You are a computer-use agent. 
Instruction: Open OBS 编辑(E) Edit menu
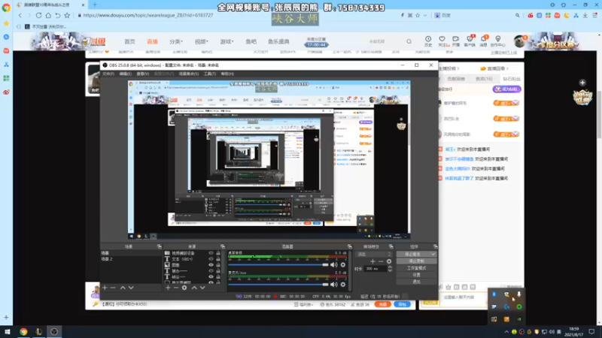[125, 74]
